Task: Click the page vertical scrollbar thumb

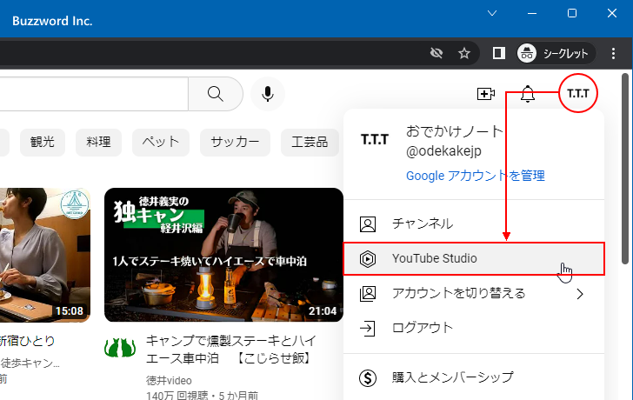Action: (625, 169)
